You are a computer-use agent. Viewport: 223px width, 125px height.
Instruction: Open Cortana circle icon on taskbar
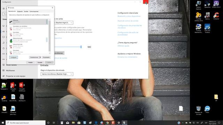point(48,123)
